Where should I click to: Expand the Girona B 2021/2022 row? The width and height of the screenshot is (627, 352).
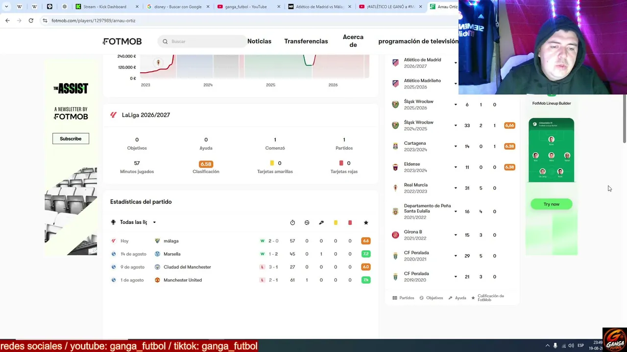pyautogui.click(x=456, y=235)
